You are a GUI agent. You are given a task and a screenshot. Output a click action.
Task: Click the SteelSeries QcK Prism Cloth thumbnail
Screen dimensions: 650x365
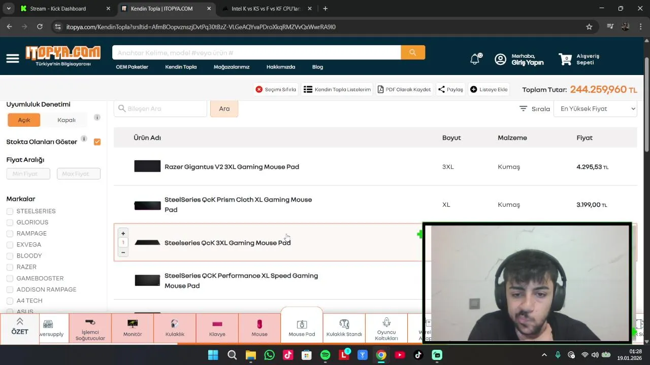click(147, 205)
